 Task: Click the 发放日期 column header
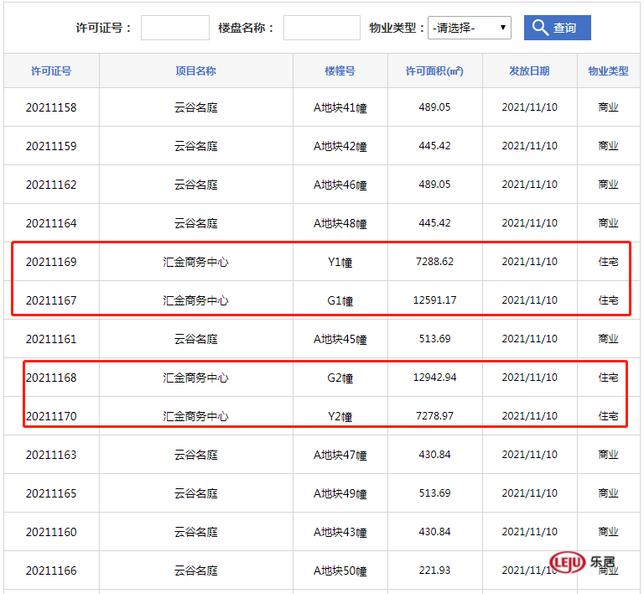tap(529, 70)
